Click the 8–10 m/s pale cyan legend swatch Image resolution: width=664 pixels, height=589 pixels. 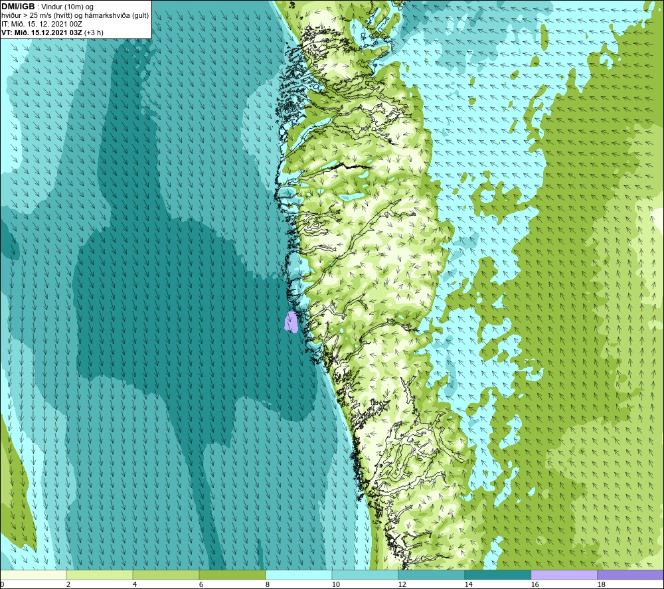(299, 574)
